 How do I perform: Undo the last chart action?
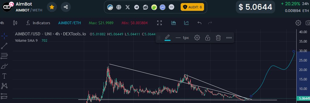tap(200, 23)
